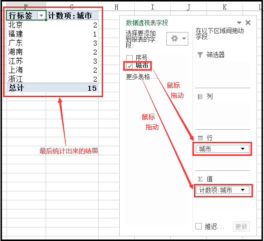The width and height of the screenshot is (264, 241).
Task: Check the 序号 field checkbox
Action: click(x=129, y=58)
